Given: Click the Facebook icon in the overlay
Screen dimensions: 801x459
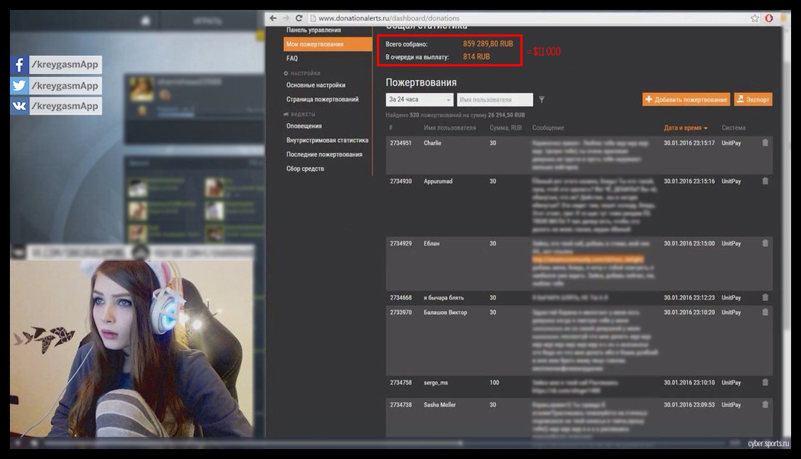Looking at the screenshot, I should (19, 65).
